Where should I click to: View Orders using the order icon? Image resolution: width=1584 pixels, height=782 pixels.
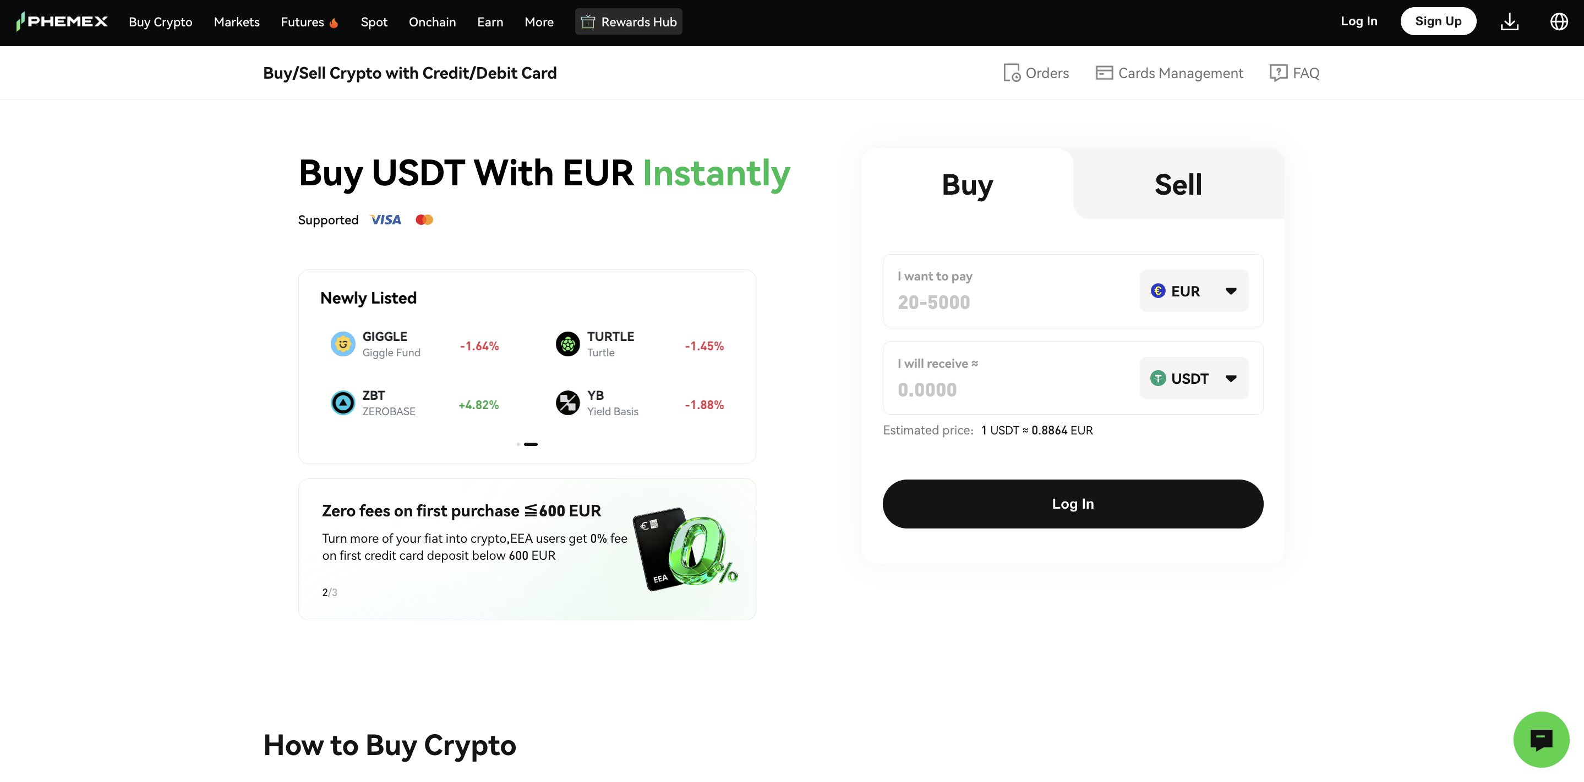[x=1012, y=73]
